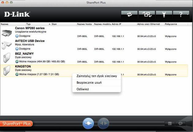Open settings with the wrench icon
193x132 pixels.
[x=164, y=14]
